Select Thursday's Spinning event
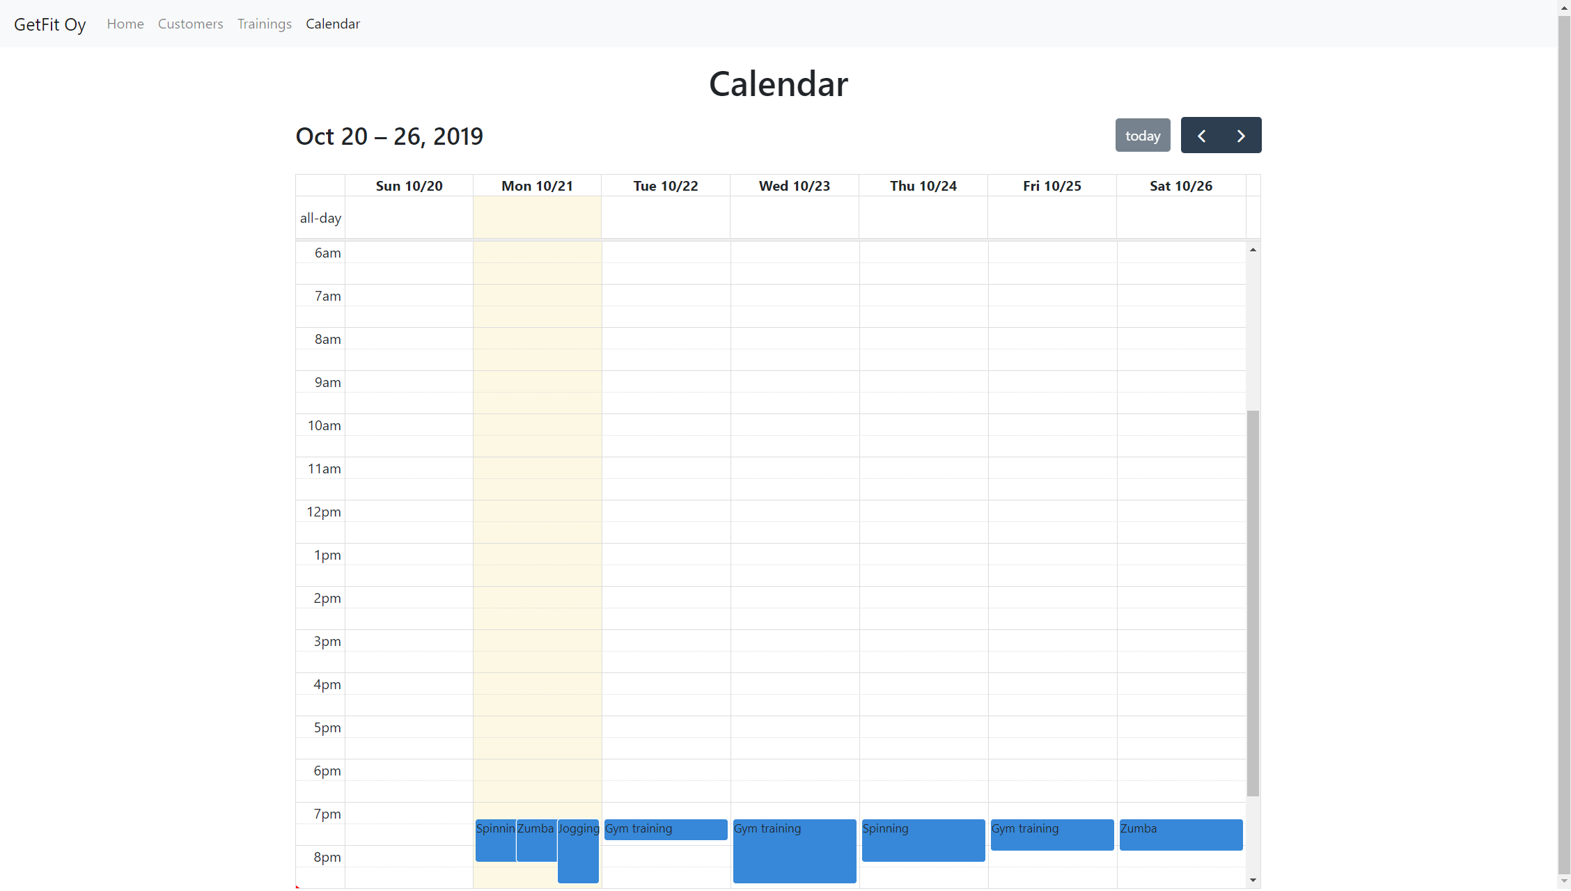This screenshot has height=891, width=1571. 923,840
